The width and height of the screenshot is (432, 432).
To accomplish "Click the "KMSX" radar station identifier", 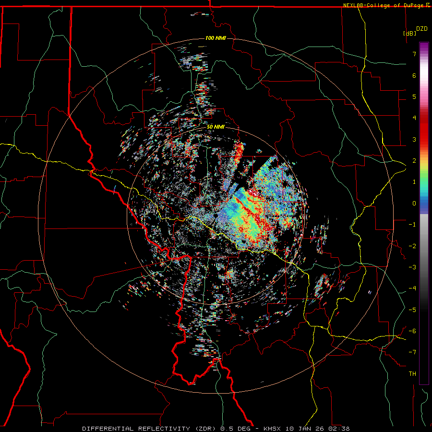I will coord(273,429).
